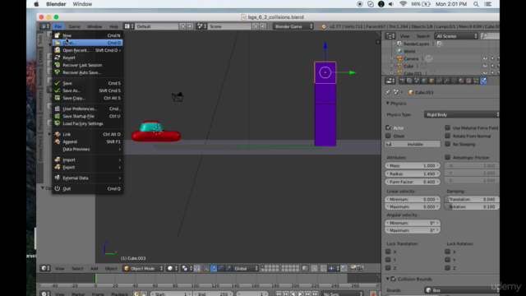Viewport: 526px width, 296px height.
Task: Click the outliner search magnifier icon
Action: (485, 36)
